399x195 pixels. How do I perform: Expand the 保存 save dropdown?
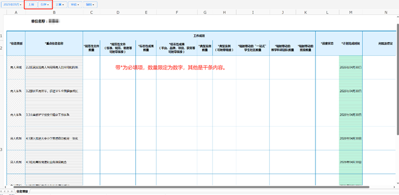tap(45, 5)
